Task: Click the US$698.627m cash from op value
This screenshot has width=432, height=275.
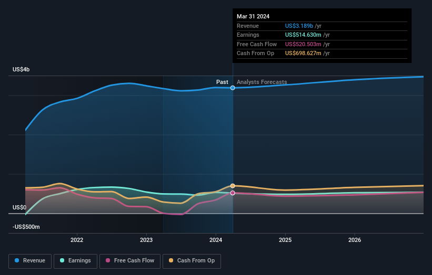Action: 303,54
